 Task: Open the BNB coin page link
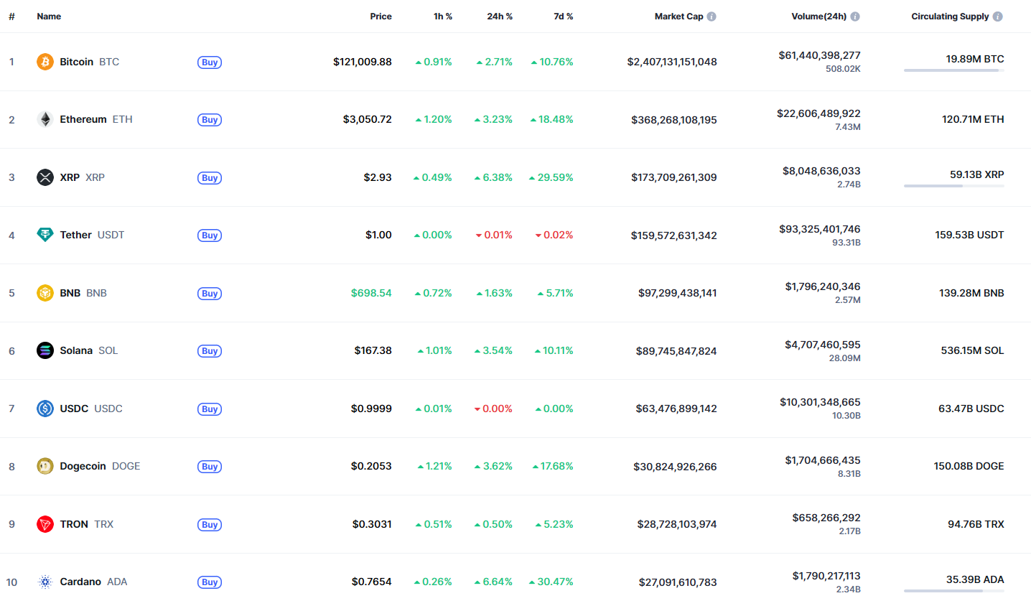point(83,293)
